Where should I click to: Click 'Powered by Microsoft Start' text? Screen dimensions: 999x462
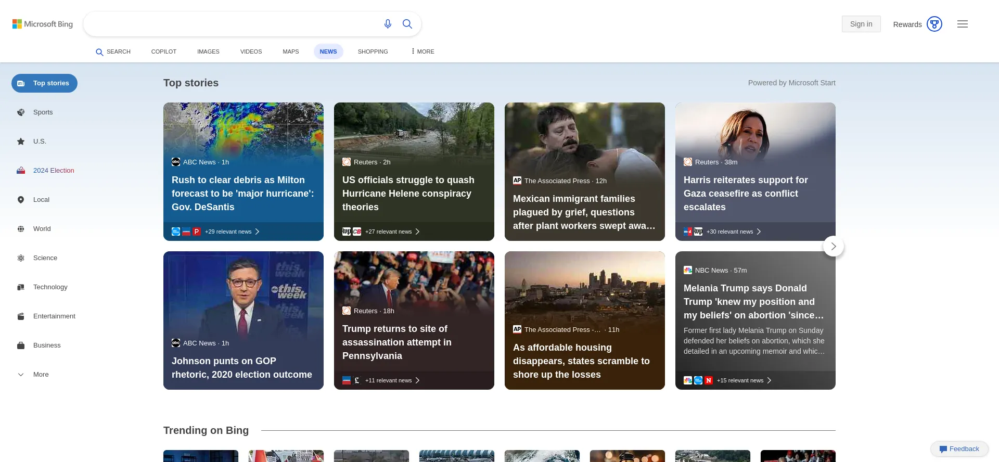click(792, 83)
